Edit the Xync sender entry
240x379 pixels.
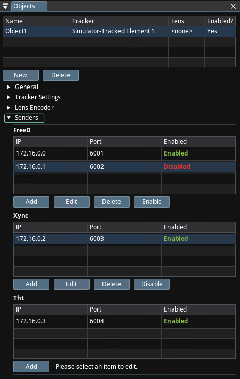tap(72, 284)
